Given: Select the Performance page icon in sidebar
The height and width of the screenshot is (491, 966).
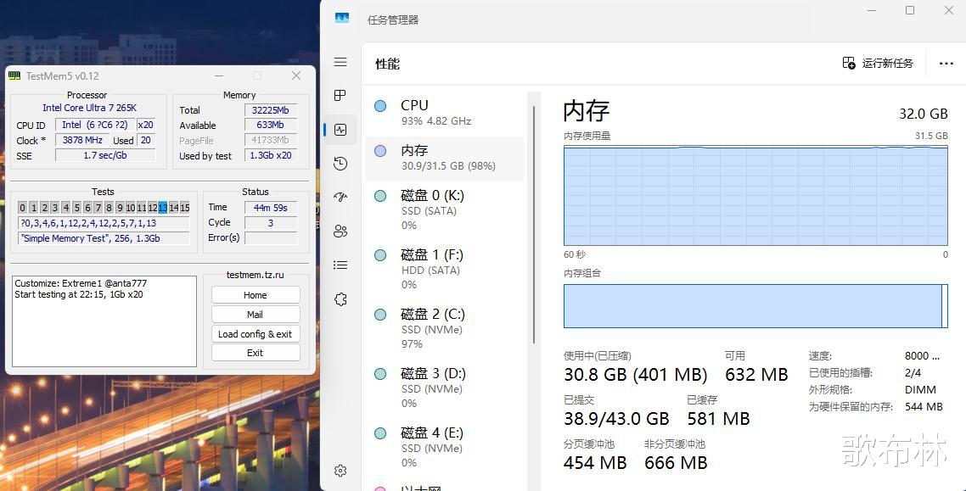Looking at the screenshot, I should click(340, 129).
